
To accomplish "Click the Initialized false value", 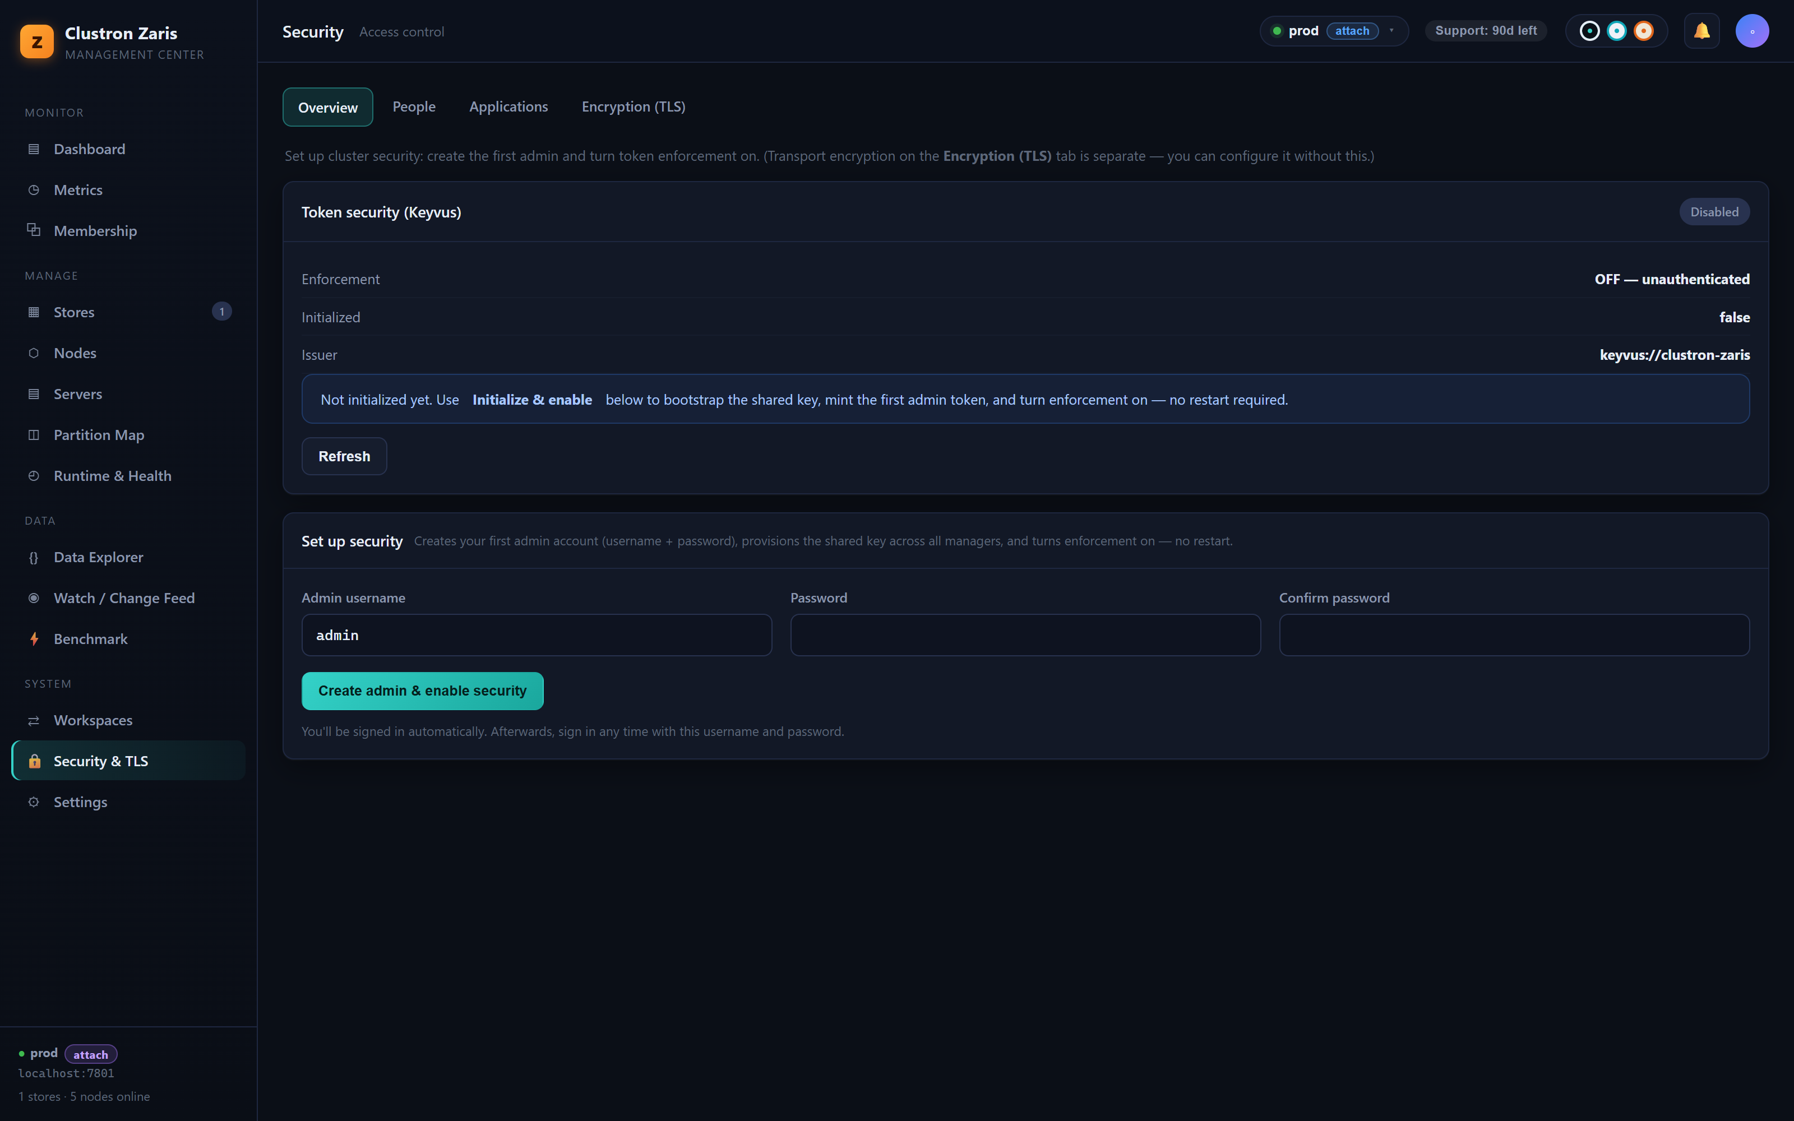I will (x=1735, y=317).
